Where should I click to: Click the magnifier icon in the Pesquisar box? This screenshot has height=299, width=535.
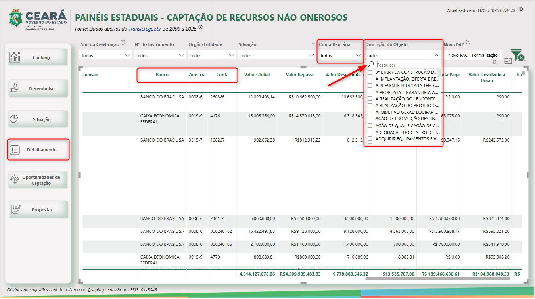pyautogui.click(x=371, y=64)
